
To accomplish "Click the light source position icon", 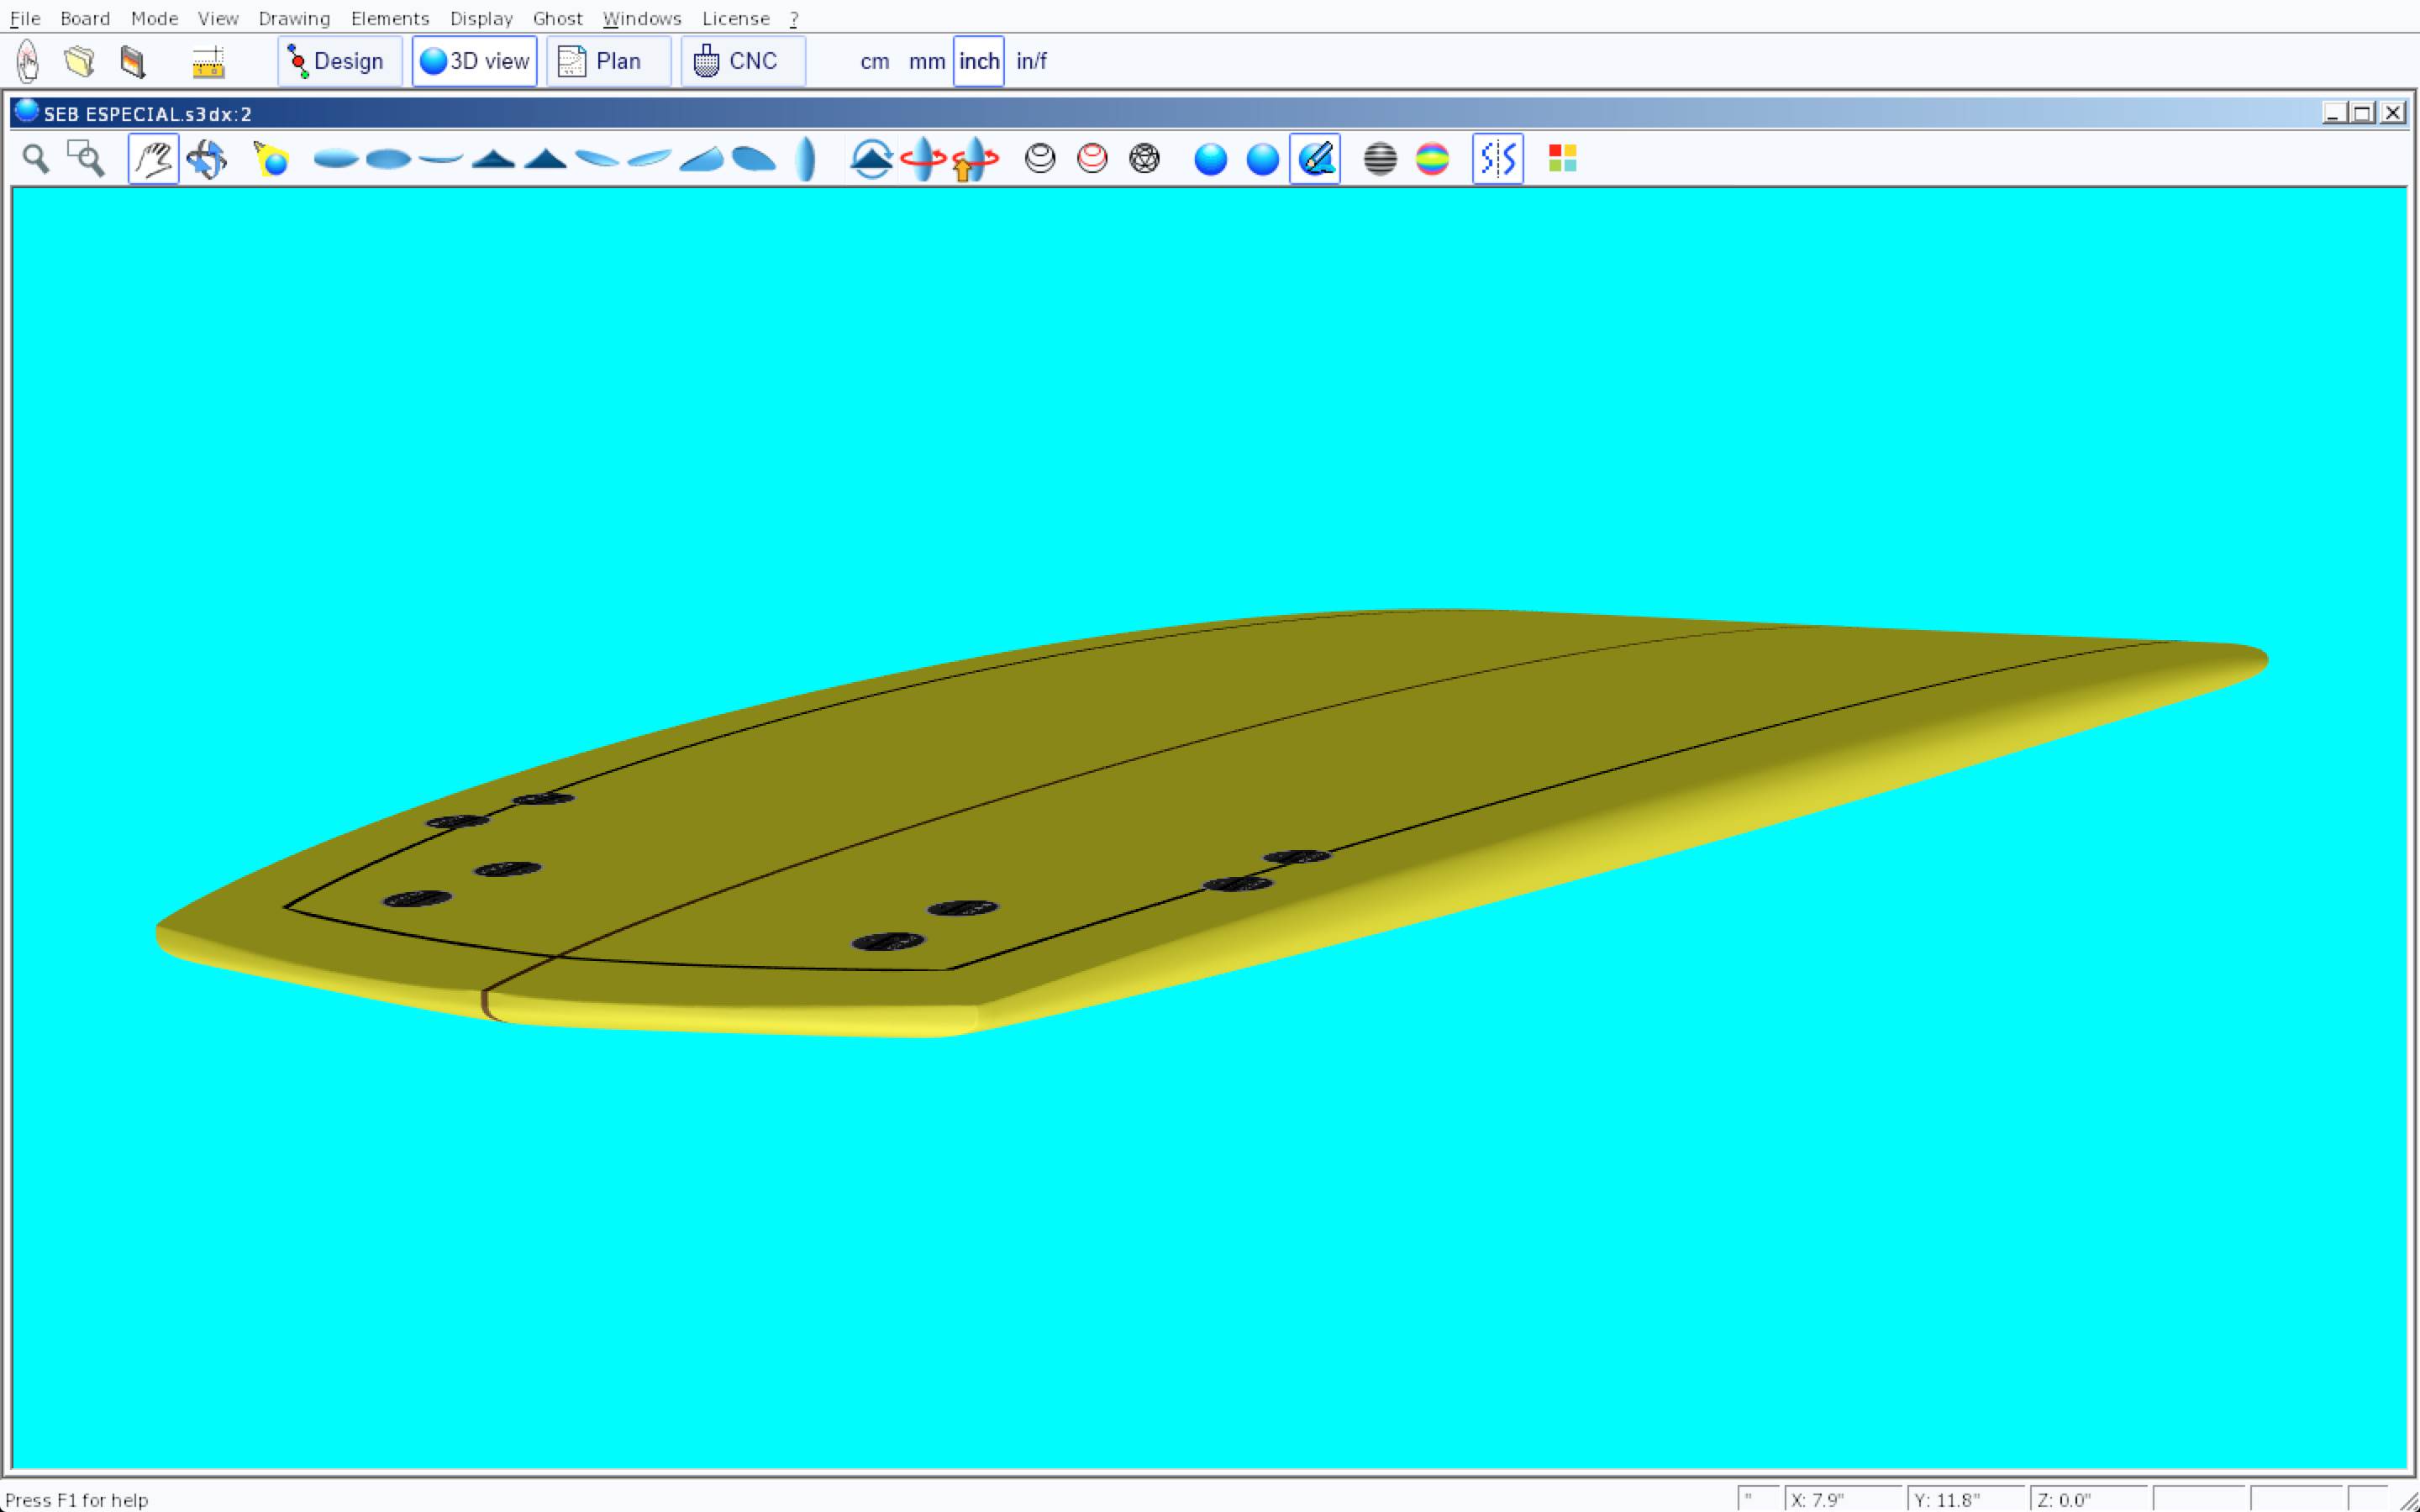I will click(x=271, y=159).
